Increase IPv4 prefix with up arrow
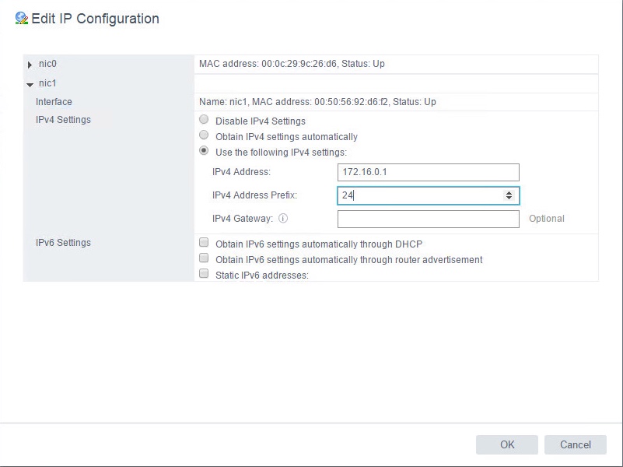 click(509, 193)
